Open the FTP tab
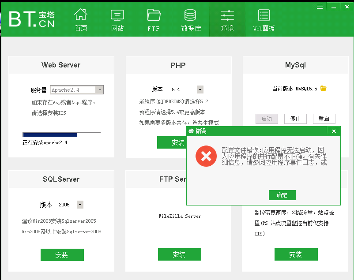This screenshot has height=280, width=354. 154,20
